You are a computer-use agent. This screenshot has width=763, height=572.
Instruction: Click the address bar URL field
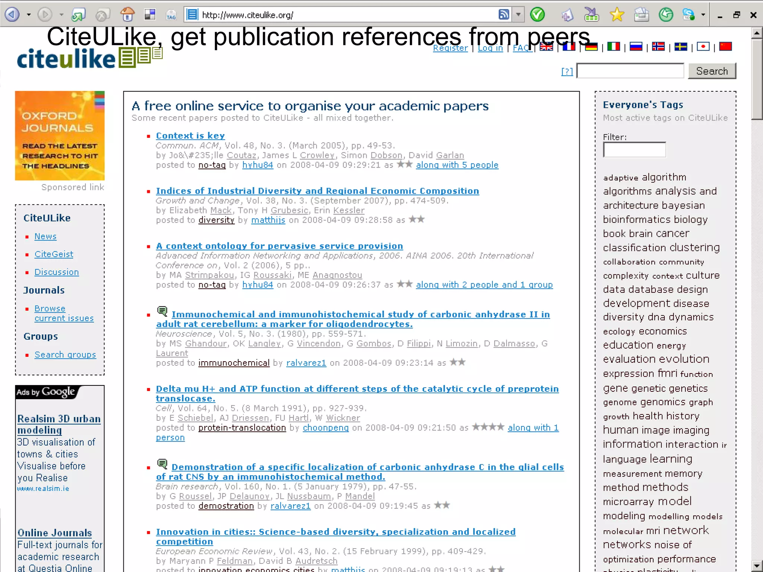pyautogui.click(x=348, y=15)
